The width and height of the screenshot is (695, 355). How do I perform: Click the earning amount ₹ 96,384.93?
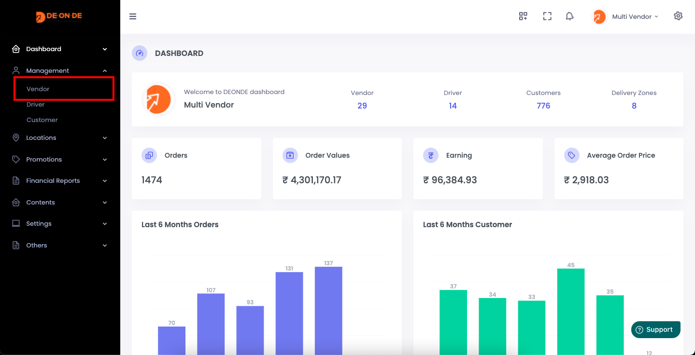450,180
